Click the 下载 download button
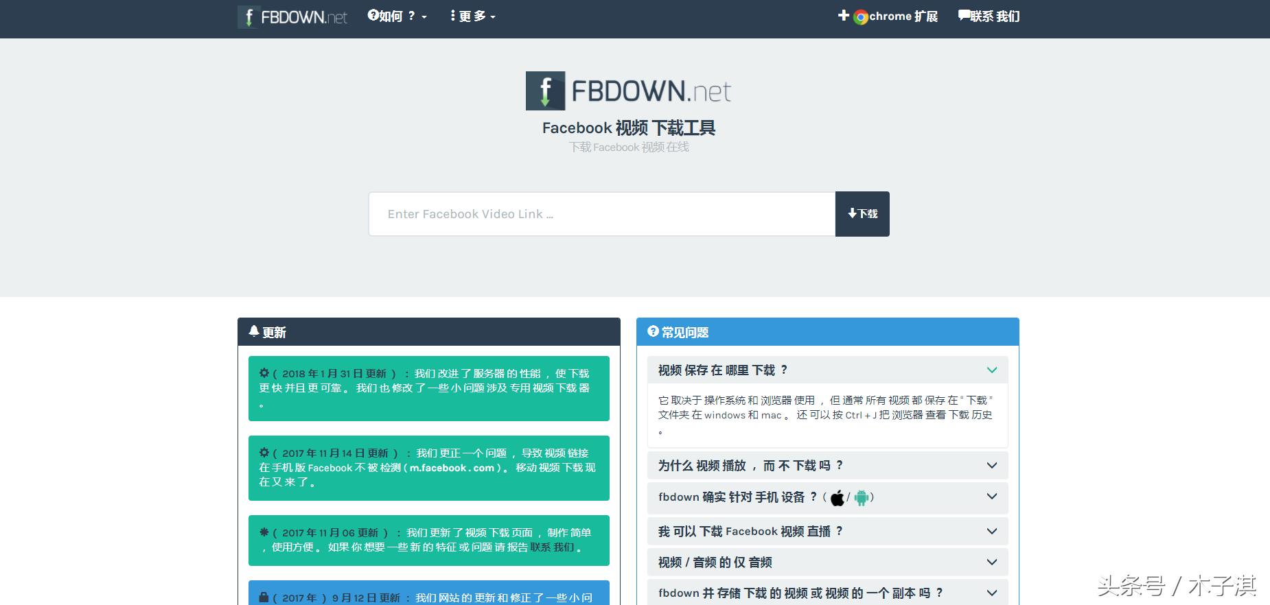The image size is (1270, 605). click(x=862, y=214)
